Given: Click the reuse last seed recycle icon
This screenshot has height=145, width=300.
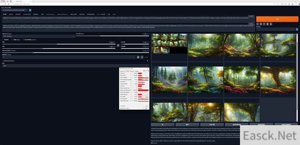Looking at the screenshot, I should pyautogui.click(x=142, y=57).
